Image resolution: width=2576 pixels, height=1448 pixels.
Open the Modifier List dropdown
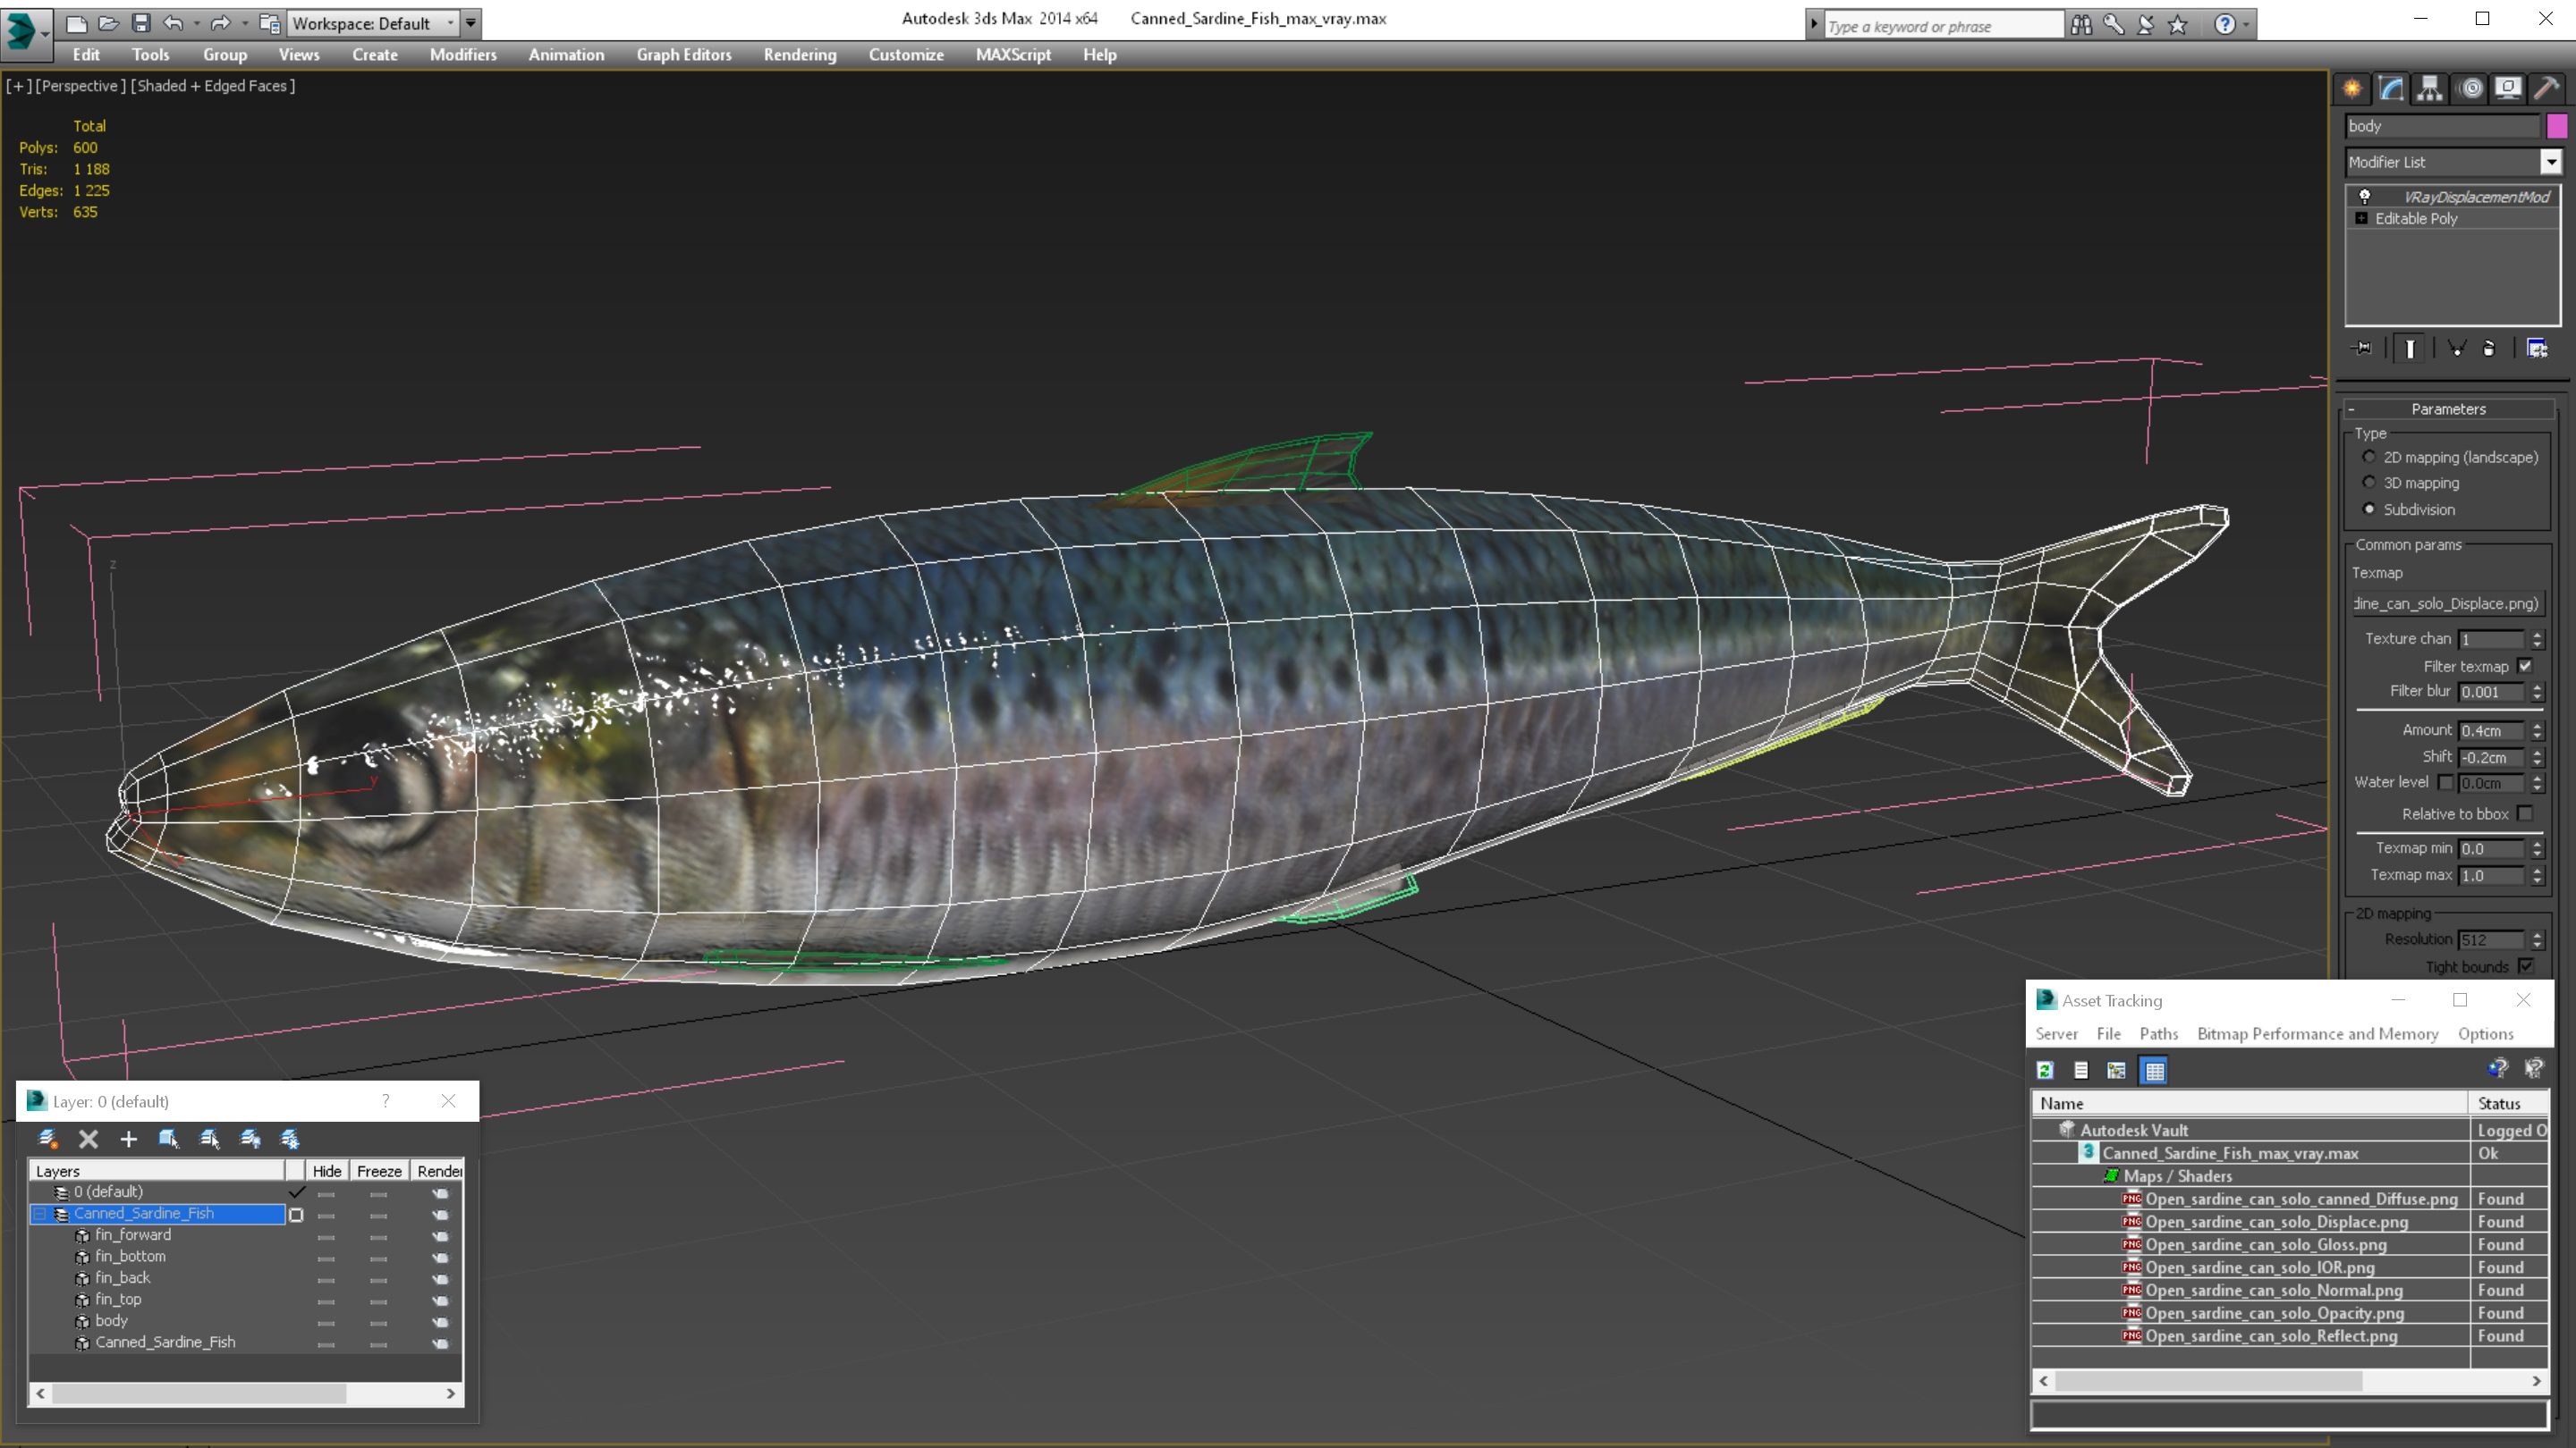coord(2550,162)
